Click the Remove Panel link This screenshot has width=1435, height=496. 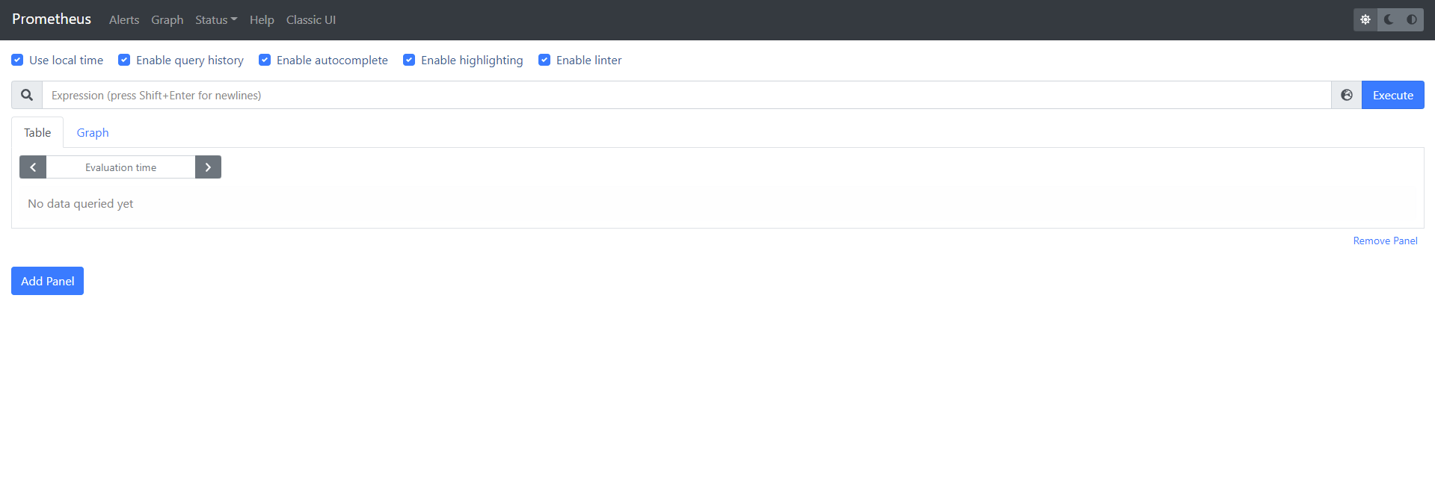(1385, 241)
